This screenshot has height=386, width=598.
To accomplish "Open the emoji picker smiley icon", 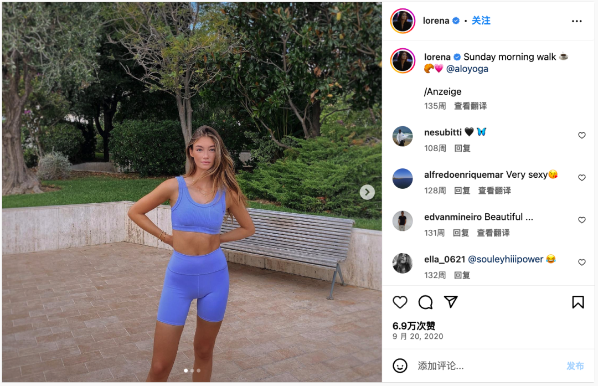I will tap(400, 366).
